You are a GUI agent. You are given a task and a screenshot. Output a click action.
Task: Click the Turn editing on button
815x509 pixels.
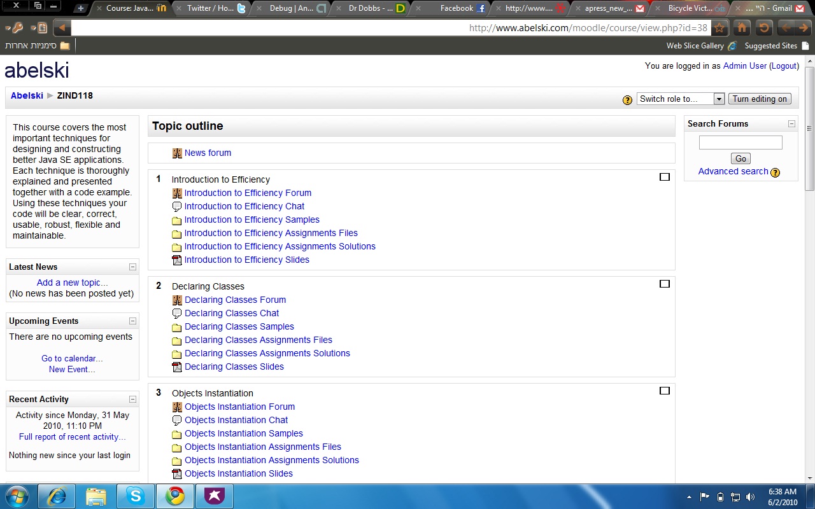tap(760, 99)
